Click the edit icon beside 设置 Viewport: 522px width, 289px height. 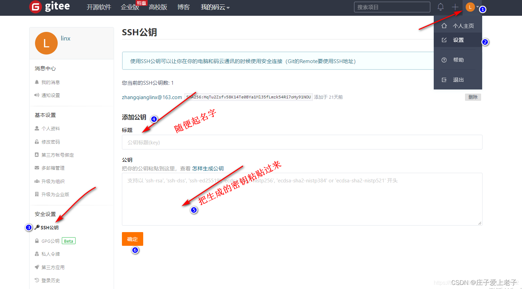444,40
